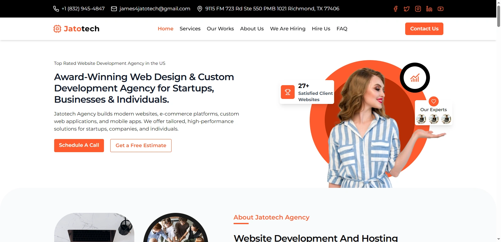Click the 27+ count on client card

coord(304,86)
